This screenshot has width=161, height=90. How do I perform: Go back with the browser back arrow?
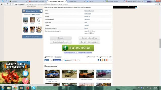pos(2,4)
